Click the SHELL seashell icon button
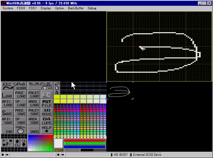This screenshot has height=158, width=213. tap(20, 130)
